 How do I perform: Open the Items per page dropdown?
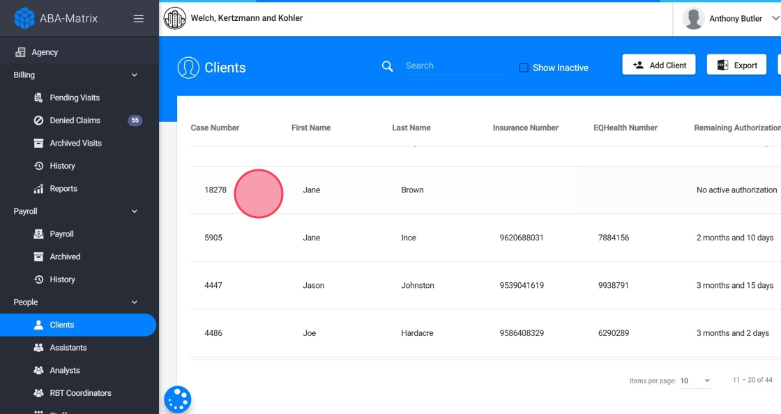pos(695,381)
